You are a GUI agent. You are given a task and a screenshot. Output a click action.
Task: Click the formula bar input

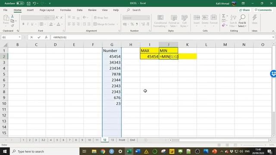(x=161, y=37)
